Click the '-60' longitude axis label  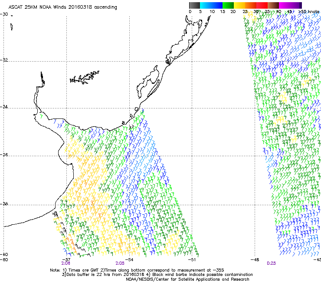click(4, 260)
